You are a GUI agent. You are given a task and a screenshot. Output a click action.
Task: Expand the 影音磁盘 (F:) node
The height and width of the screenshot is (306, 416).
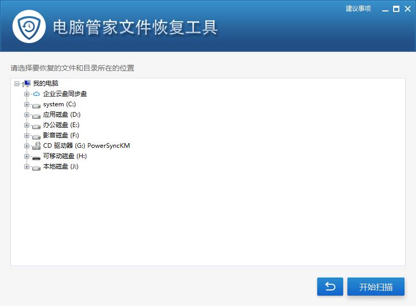(27, 135)
